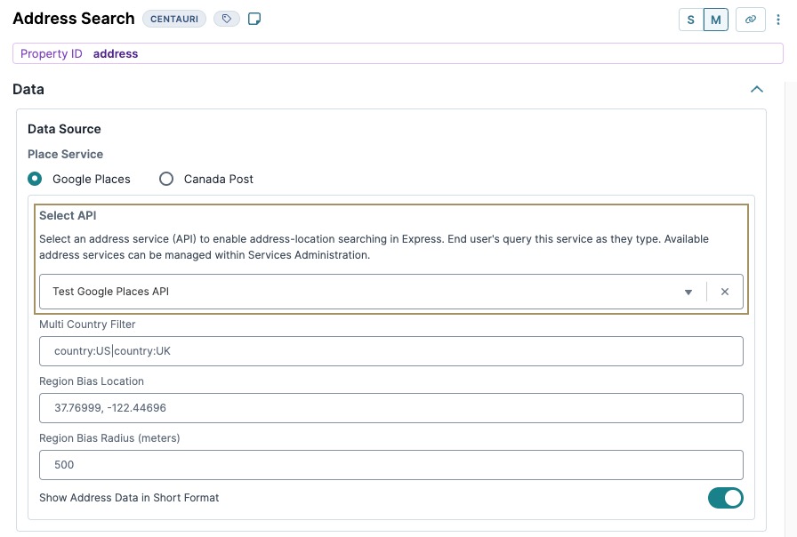Click the CENTAURI badge
797x537 pixels.
tap(174, 19)
